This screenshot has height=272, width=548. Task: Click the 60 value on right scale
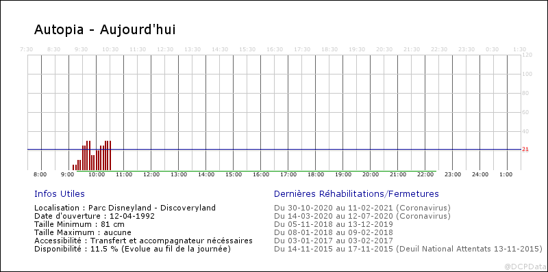tap(525, 112)
